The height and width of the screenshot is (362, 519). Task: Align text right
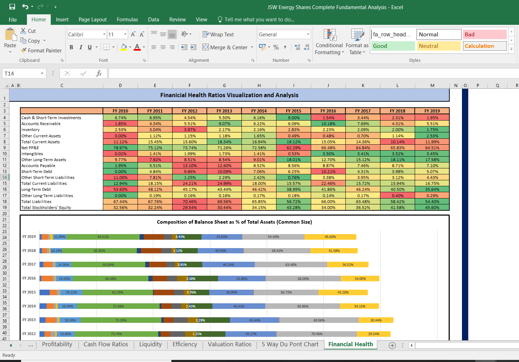(x=172, y=47)
